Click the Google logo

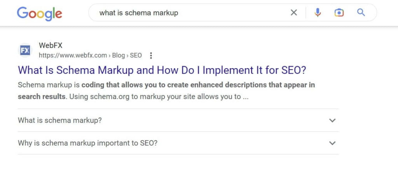click(39, 14)
